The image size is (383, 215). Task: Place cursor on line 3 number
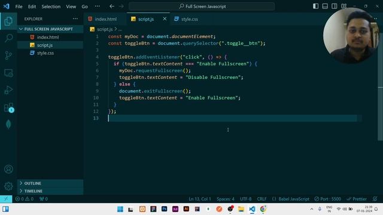97,50
